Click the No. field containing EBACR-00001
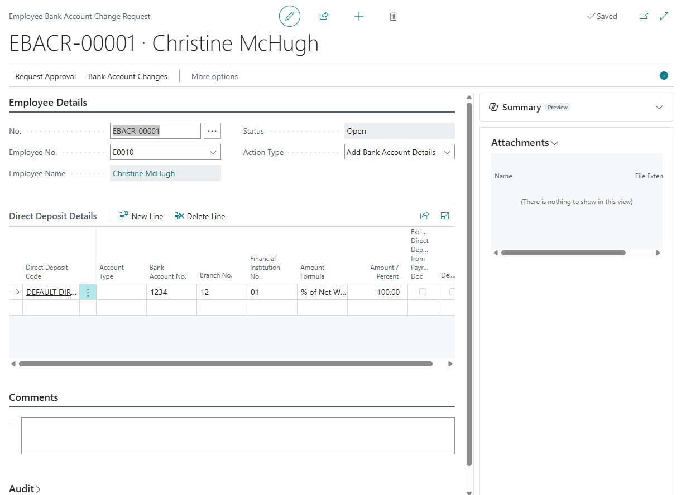Viewport: 681px width, 495px height. tap(155, 131)
